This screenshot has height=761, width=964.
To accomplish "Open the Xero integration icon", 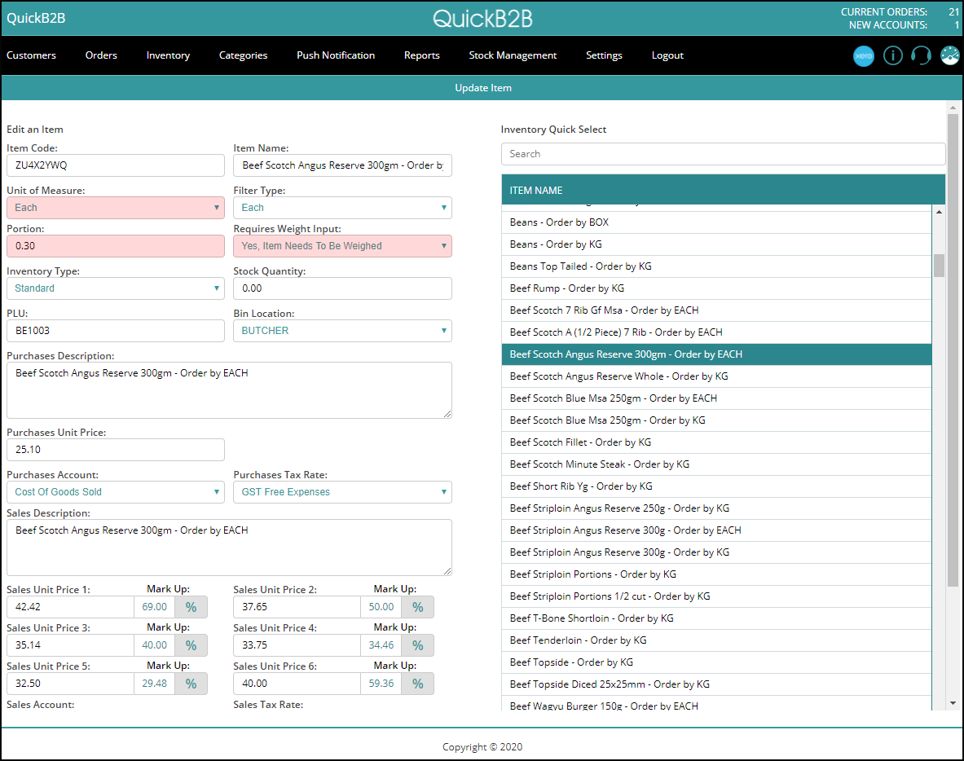I will [863, 56].
